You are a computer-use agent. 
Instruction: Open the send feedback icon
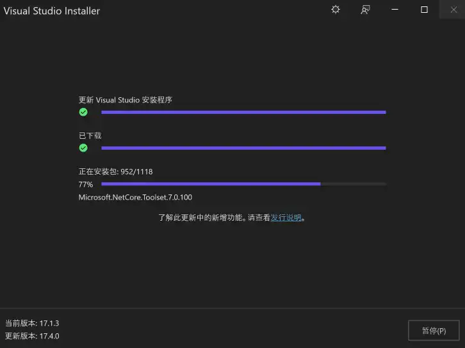coord(365,10)
